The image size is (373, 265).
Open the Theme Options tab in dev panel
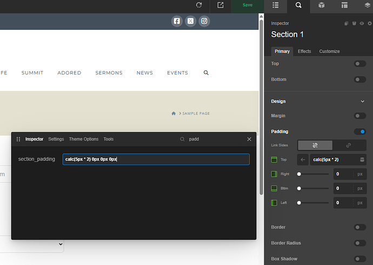tap(83, 139)
